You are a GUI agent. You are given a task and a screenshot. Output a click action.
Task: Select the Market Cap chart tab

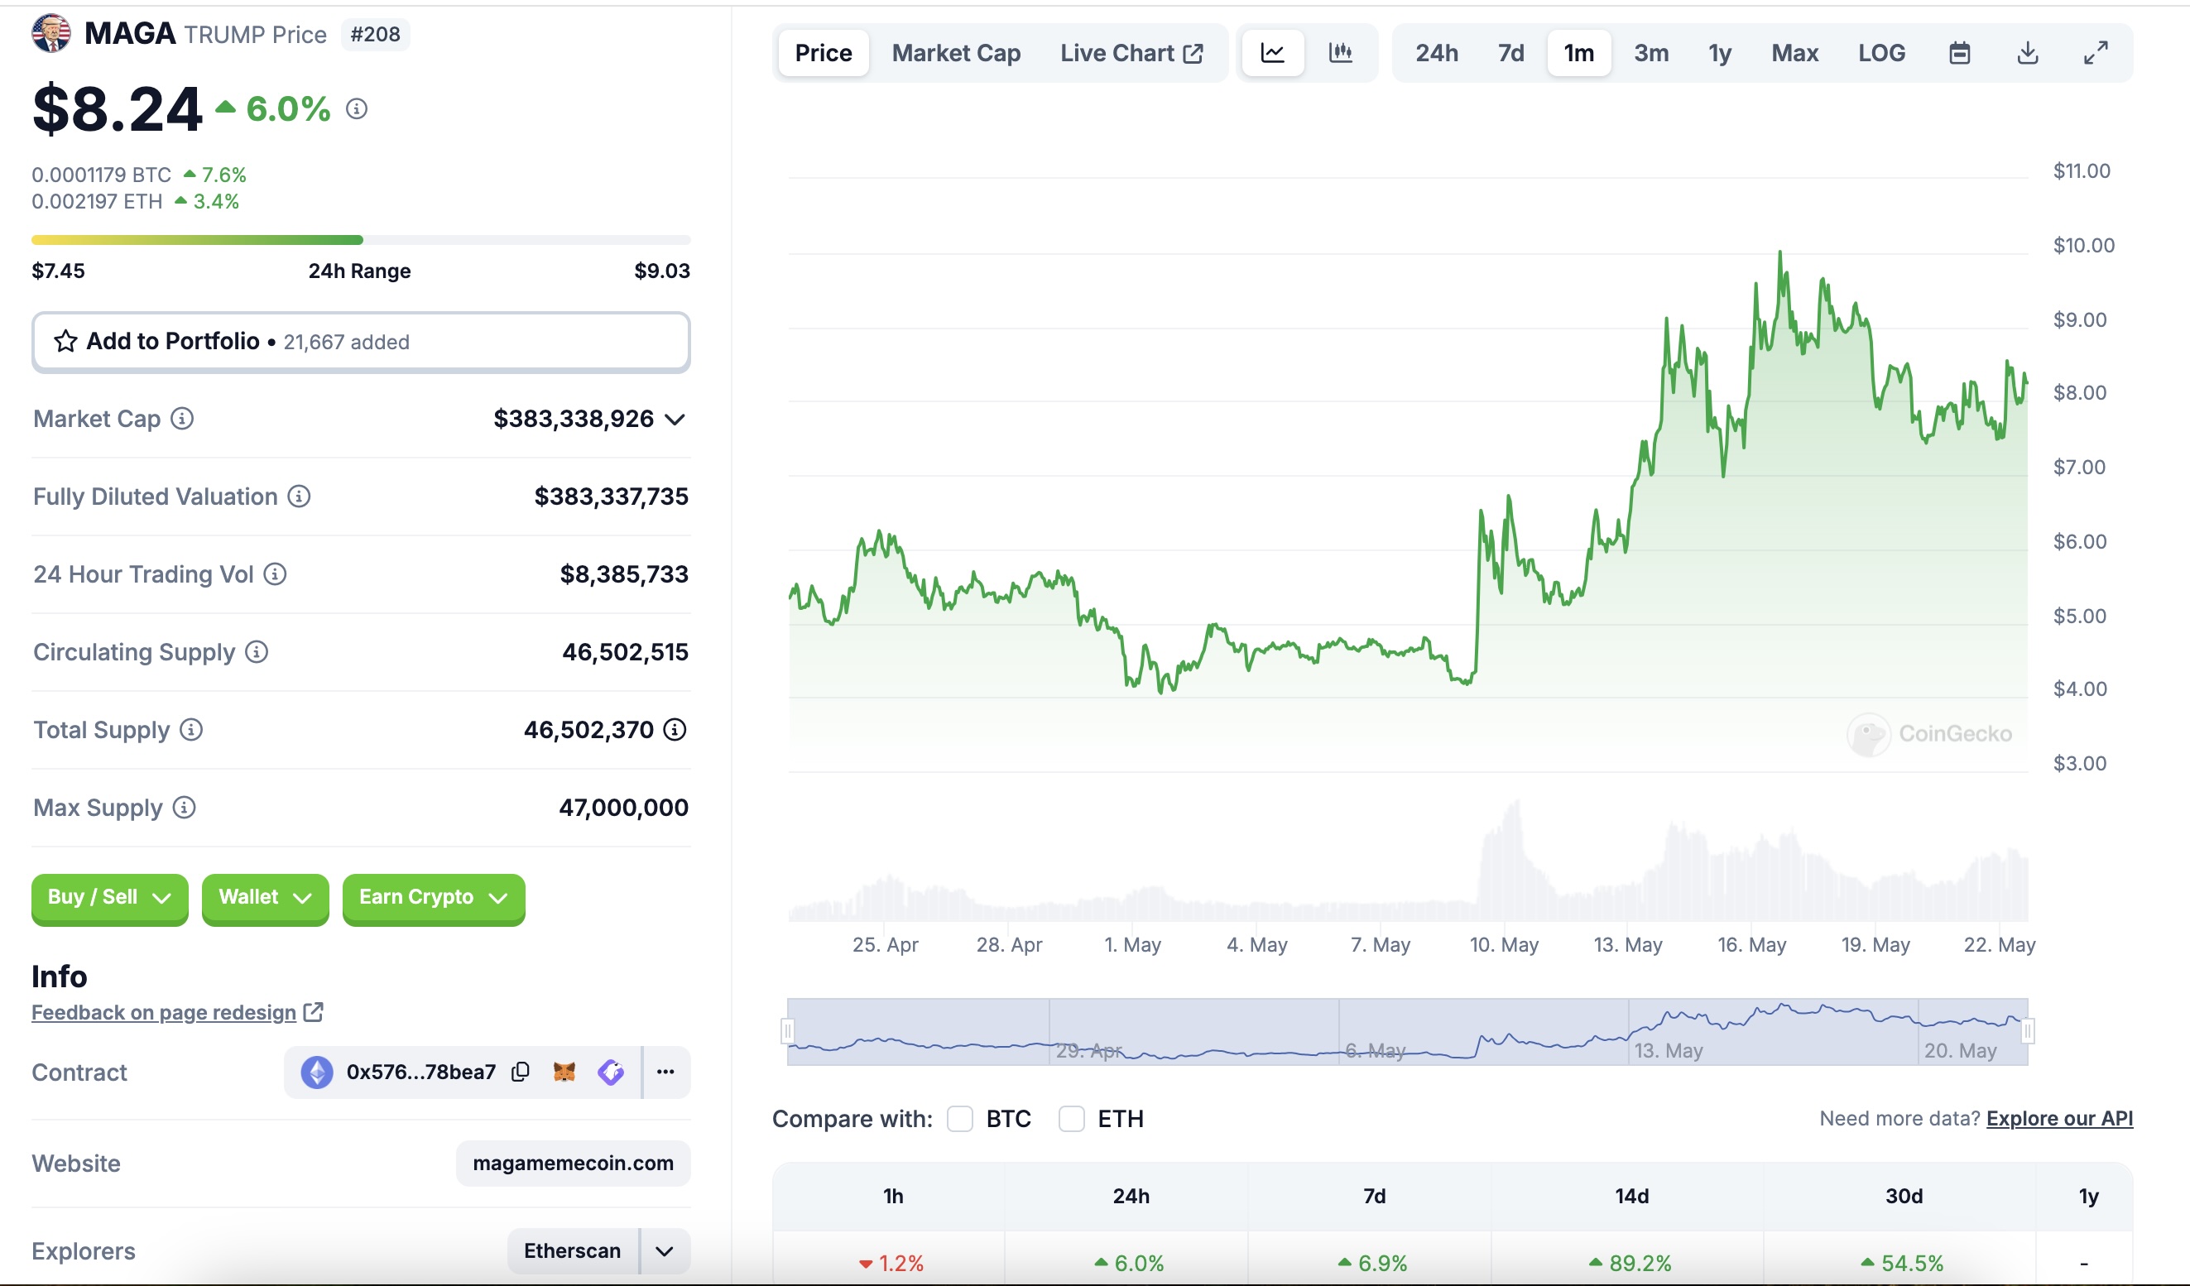point(956,53)
